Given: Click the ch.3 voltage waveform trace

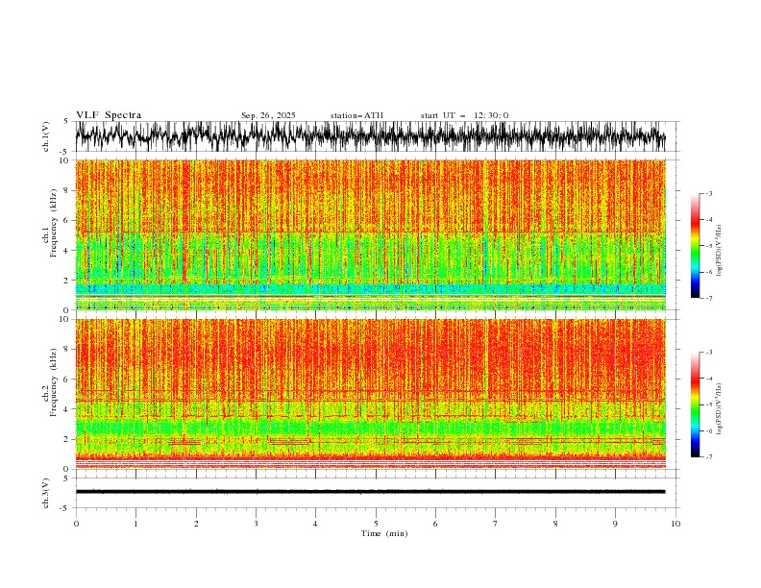Looking at the screenshot, I should [370, 492].
